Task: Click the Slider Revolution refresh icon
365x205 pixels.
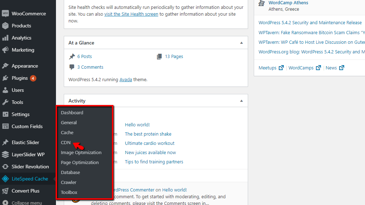Action: [5, 167]
